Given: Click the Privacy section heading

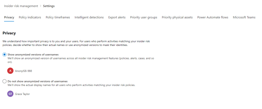Looking at the screenshot, I should pos(9,33).
